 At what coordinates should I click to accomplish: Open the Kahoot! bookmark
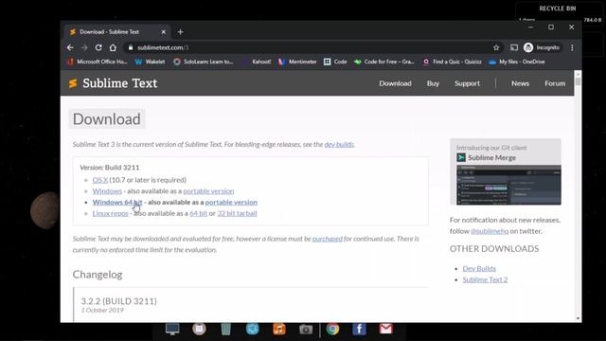point(257,62)
